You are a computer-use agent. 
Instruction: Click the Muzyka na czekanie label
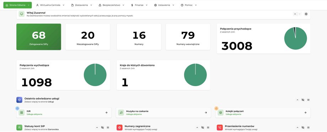click(x=137, y=111)
